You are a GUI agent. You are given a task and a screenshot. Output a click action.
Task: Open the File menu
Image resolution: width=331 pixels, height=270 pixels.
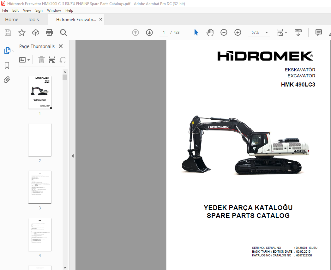5,10
